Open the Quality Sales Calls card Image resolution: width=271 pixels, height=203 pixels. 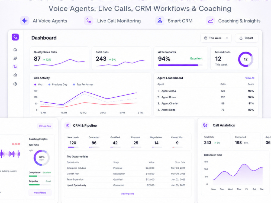(59, 58)
